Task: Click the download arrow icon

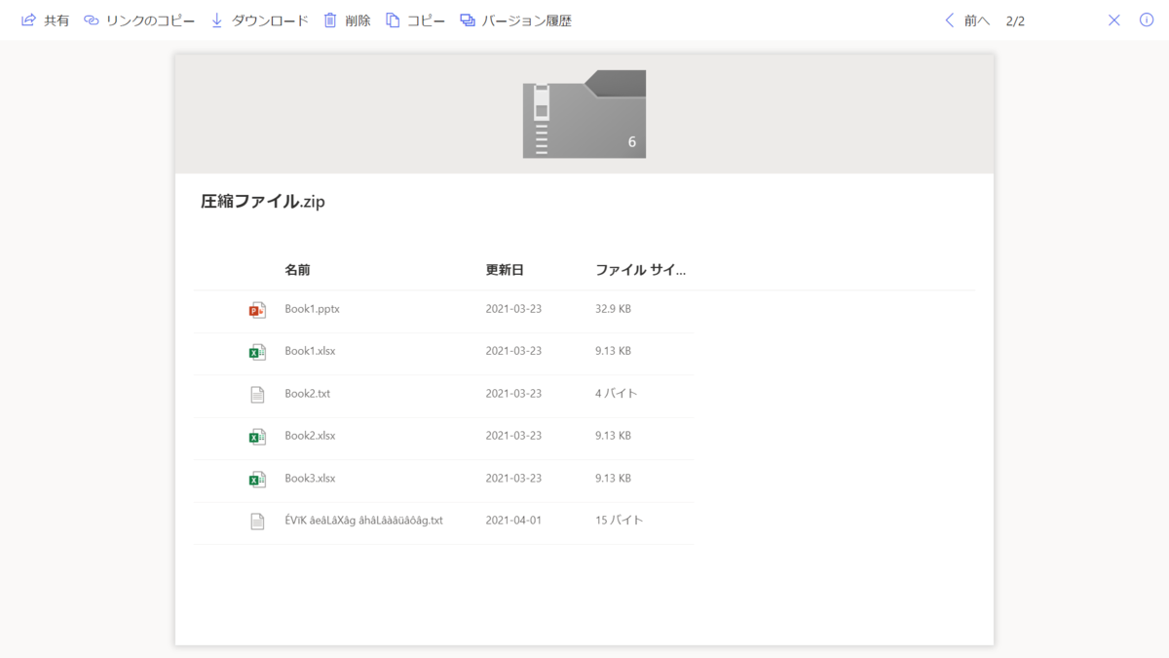Action: tap(216, 19)
